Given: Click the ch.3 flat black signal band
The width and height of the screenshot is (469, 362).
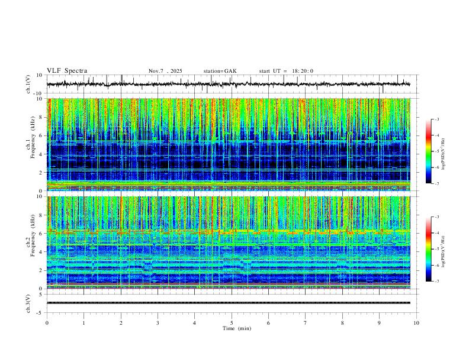Looking at the screenshot, I should click(228, 303).
